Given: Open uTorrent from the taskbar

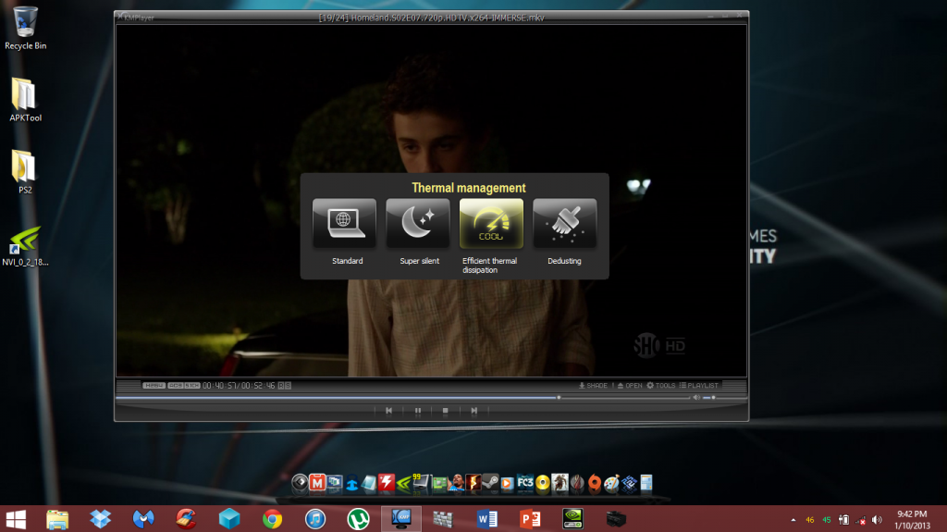Looking at the screenshot, I should coord(358,519).
